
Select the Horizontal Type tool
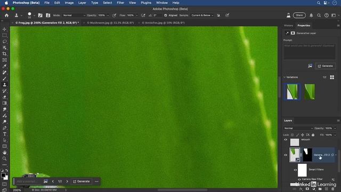pyautogui.click(x=4, y=134)
